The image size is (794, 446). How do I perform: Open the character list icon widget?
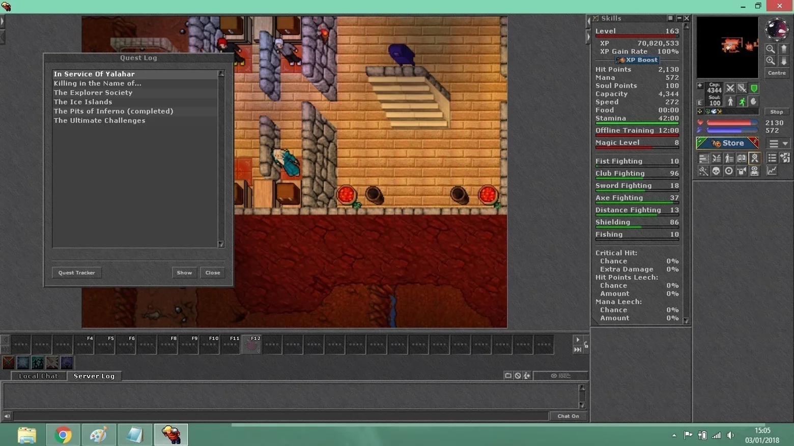tap(729, 158)
